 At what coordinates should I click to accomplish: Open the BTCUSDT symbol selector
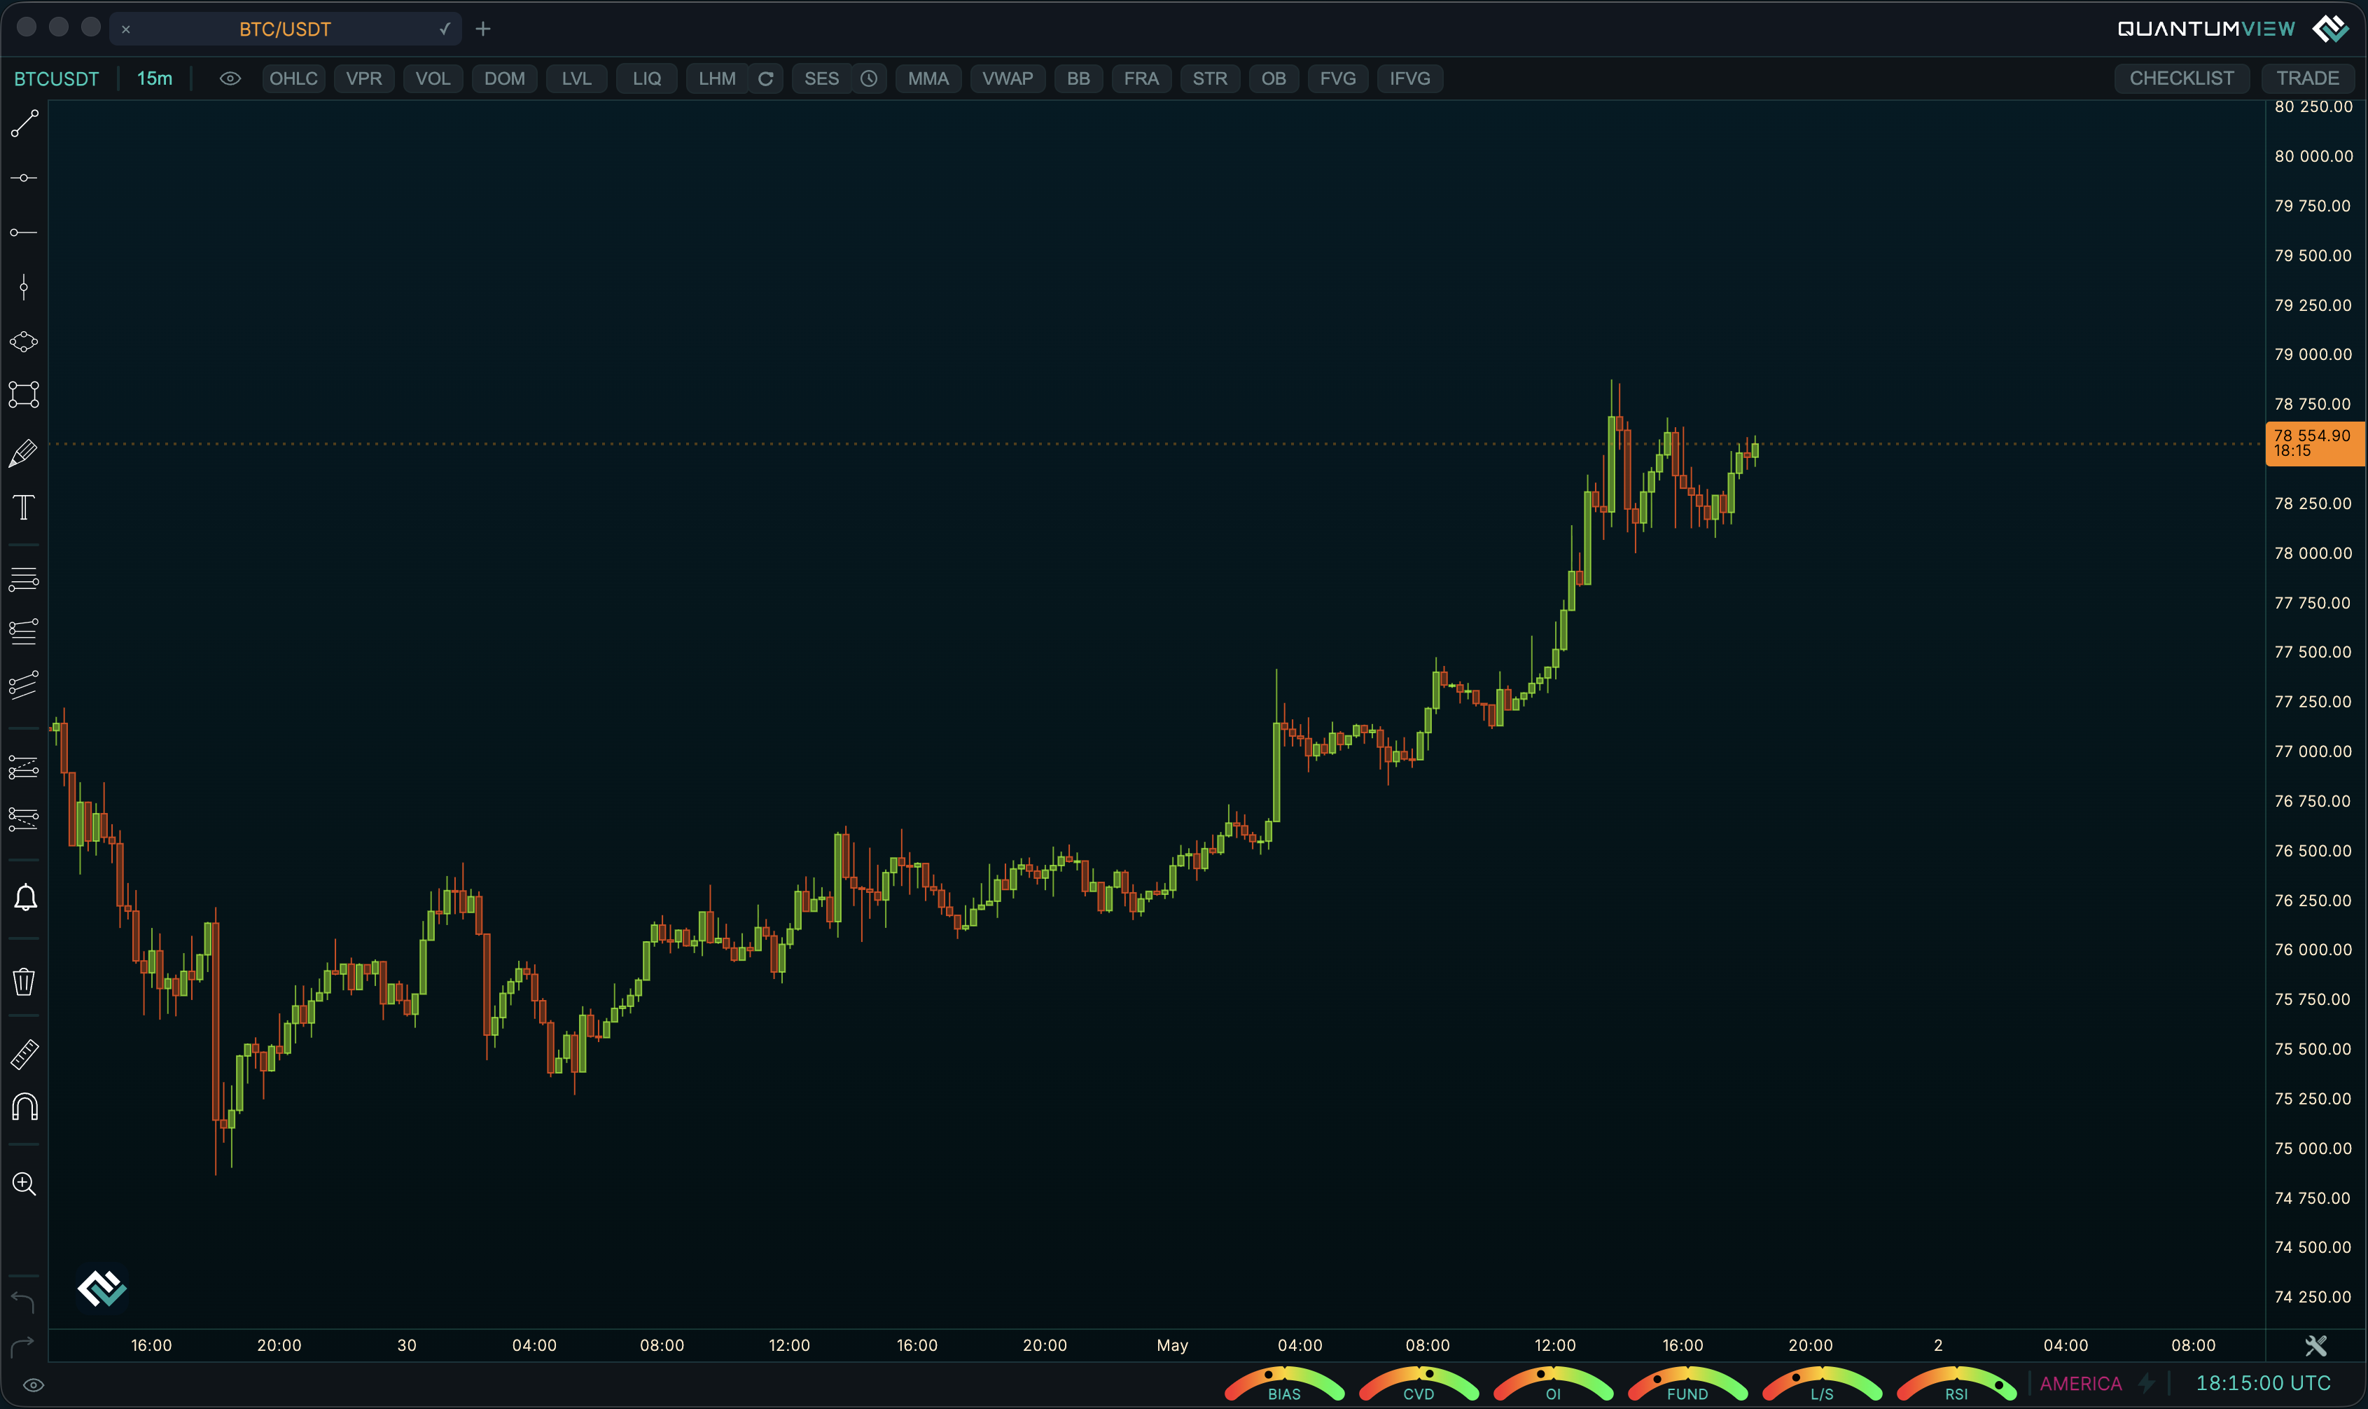tap(56, 79)
